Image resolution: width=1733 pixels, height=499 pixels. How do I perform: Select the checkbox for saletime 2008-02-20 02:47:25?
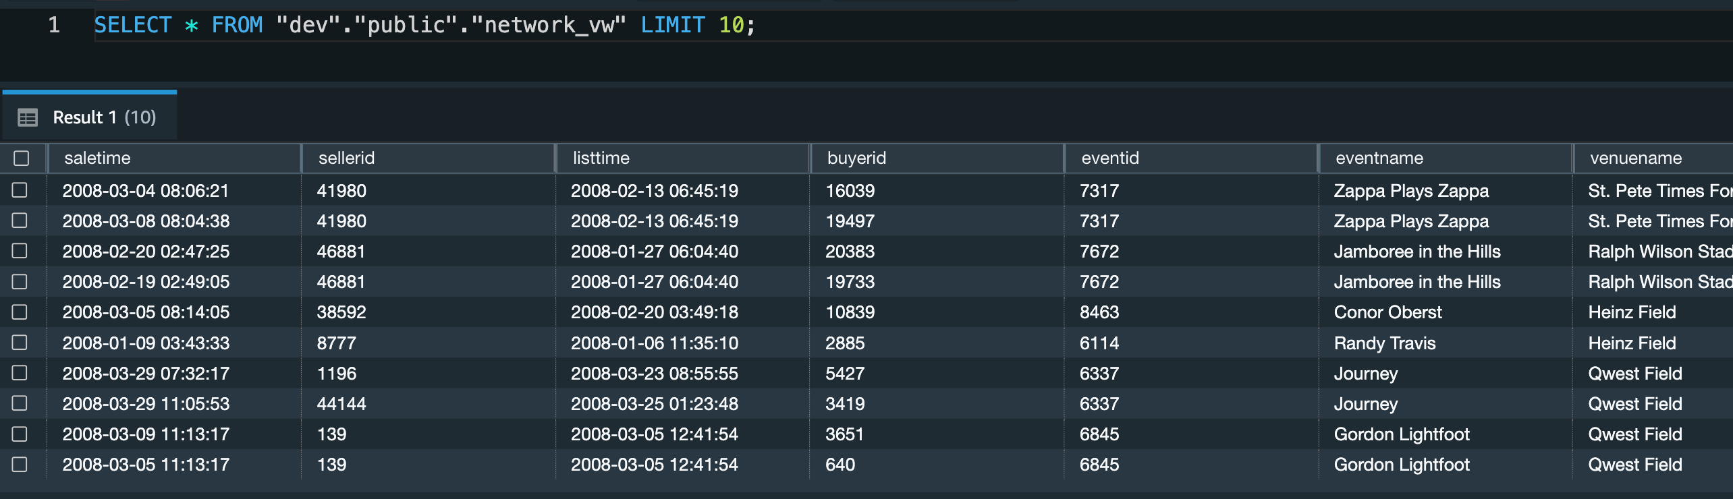(x=20, y=251)
